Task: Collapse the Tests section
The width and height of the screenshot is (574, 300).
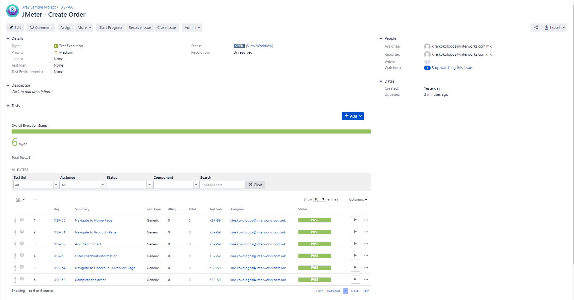Action: point(8,106)
